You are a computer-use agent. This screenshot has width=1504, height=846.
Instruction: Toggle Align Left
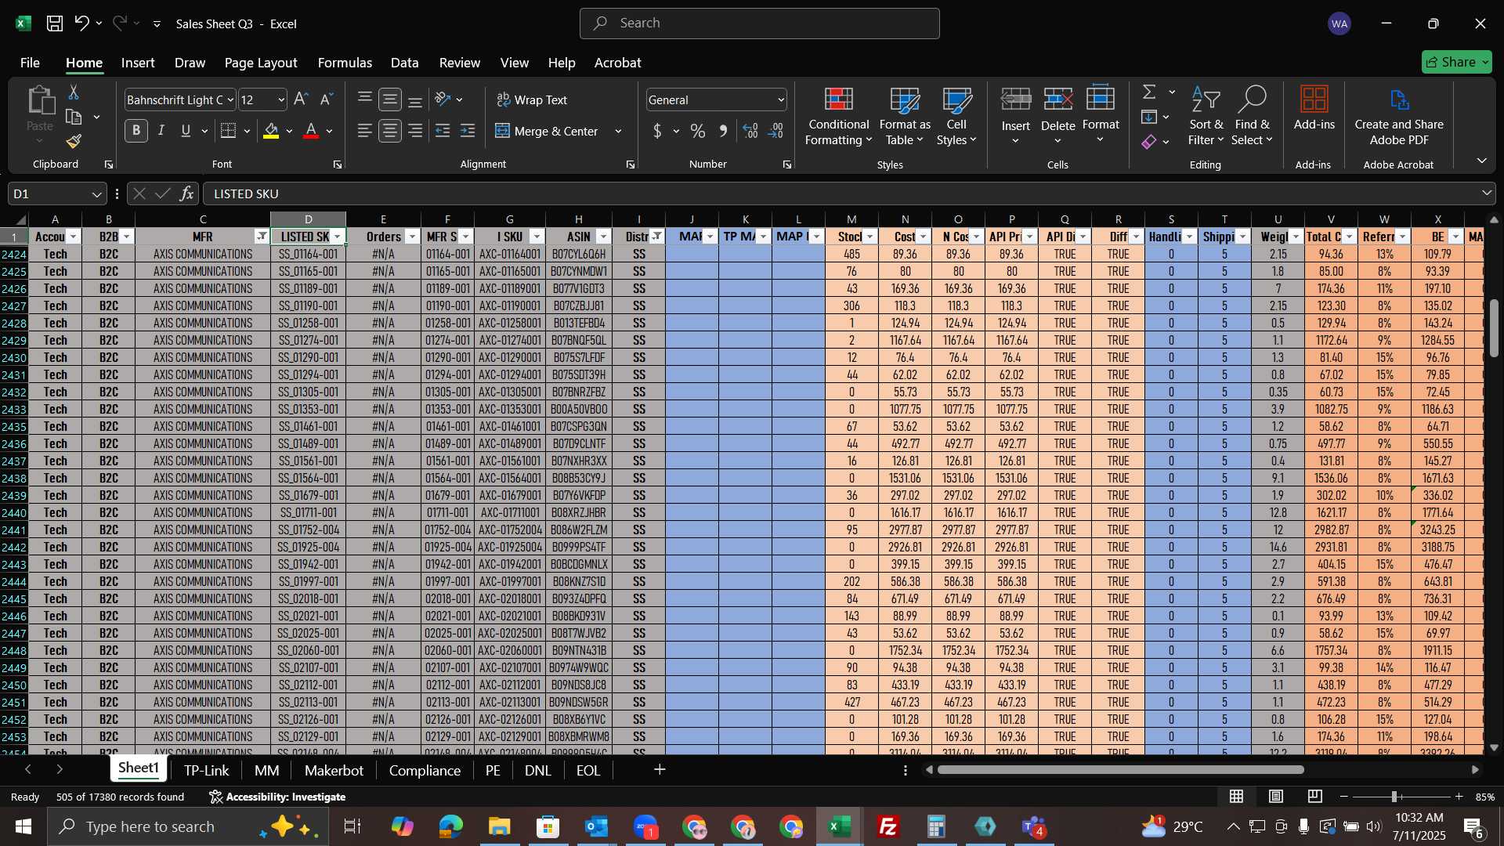click(x=364, y=131)
